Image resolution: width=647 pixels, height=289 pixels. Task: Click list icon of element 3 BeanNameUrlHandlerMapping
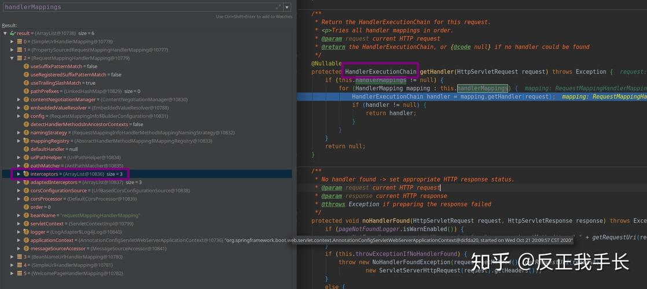coord(19,257)
